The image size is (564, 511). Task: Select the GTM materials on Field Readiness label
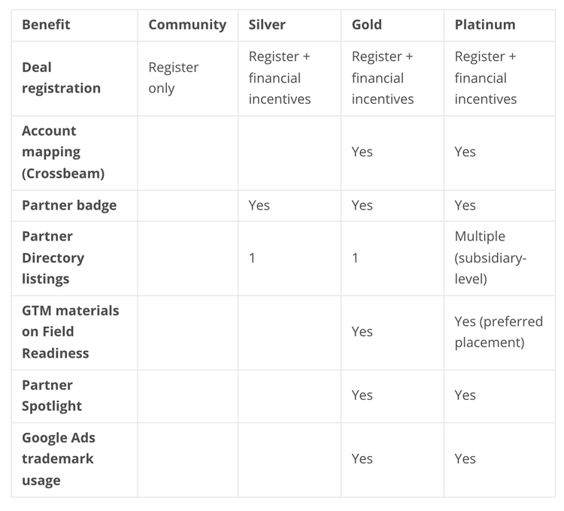[70, 331]
